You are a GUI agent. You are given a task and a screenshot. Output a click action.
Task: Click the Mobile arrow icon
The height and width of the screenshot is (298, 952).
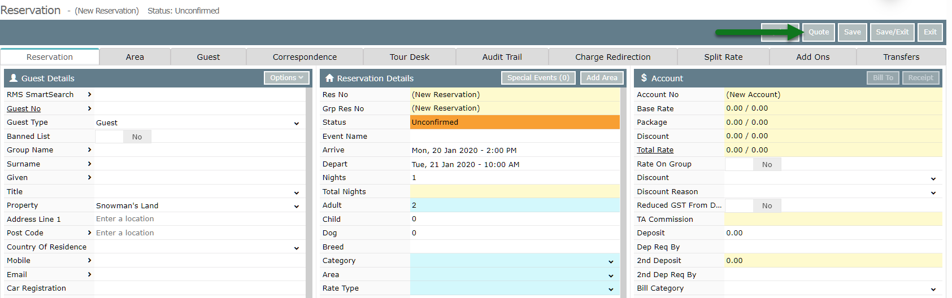(89, 260)
